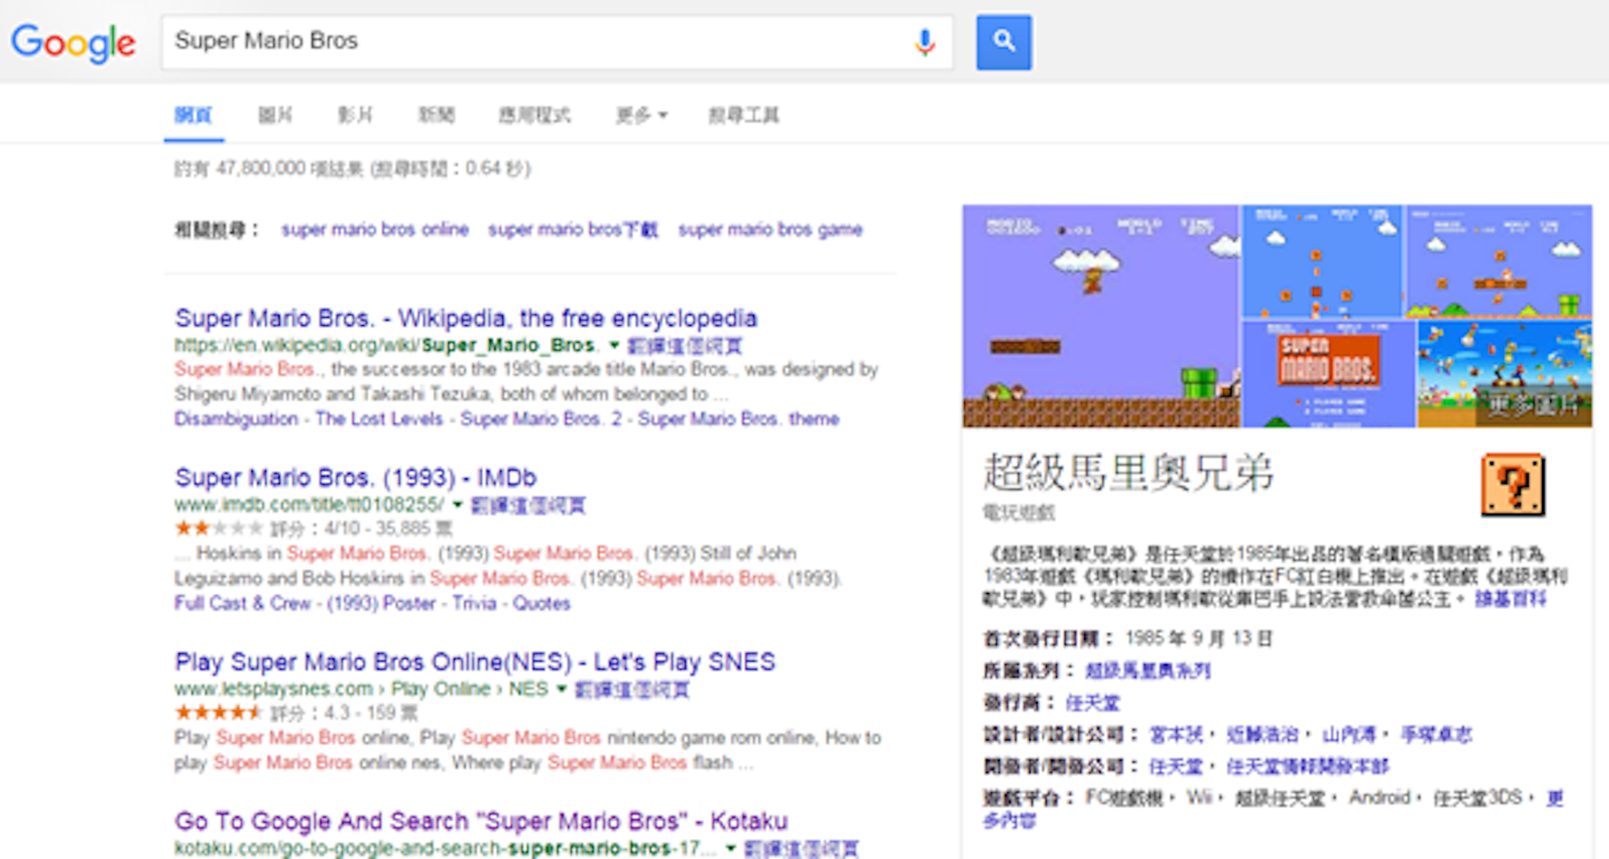Open Play Super Mario Bros Online(NES) result
The width and height of the screenshot is (1609, 859).
pyautogui.click(x=475, y=662)
